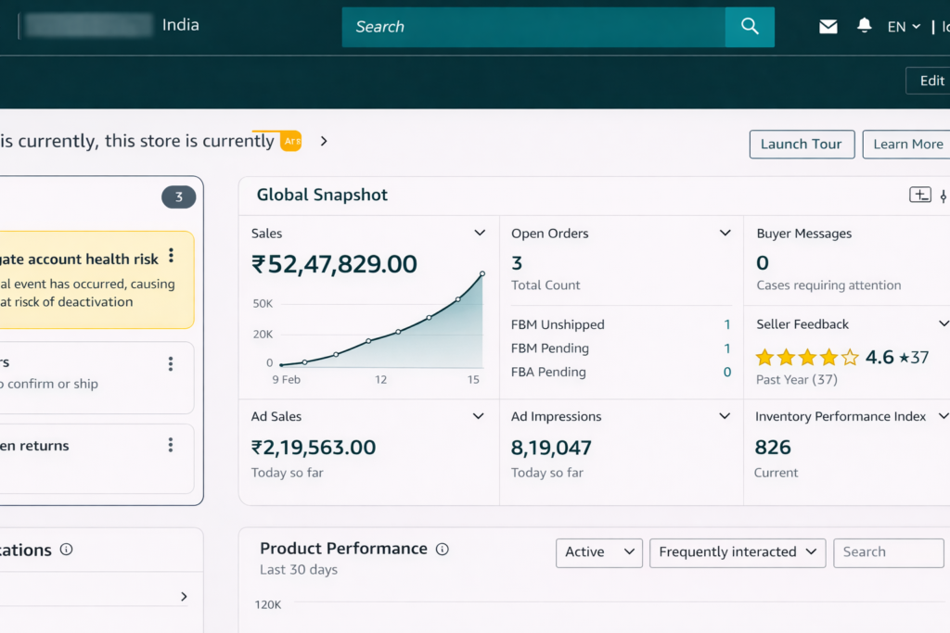
Task: Click the Launch Tour button
Action: point(802,144)
